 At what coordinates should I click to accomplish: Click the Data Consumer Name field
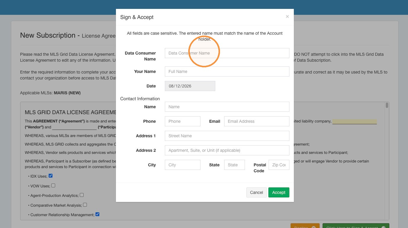pos(227,53)
